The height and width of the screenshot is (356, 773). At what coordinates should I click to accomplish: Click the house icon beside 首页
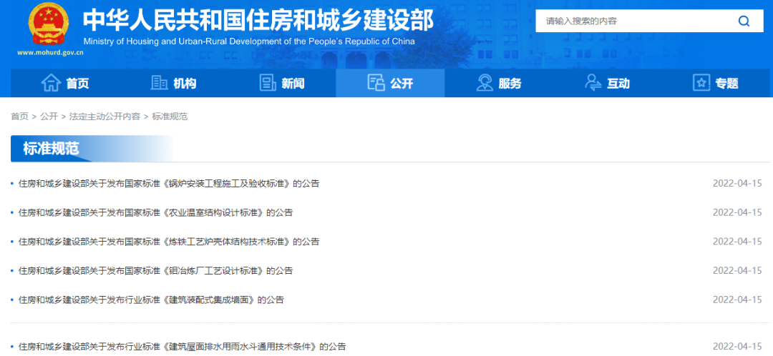[51, 83]
